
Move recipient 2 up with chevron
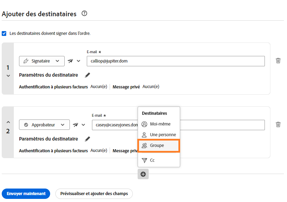coord(8,122)
